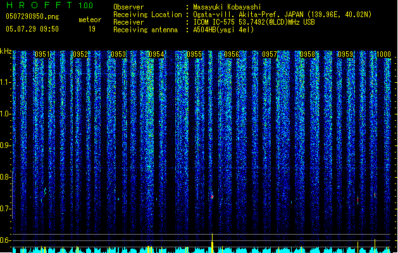Click the 0953 time marker
The image size is (398, 253).
pos(118,54)
